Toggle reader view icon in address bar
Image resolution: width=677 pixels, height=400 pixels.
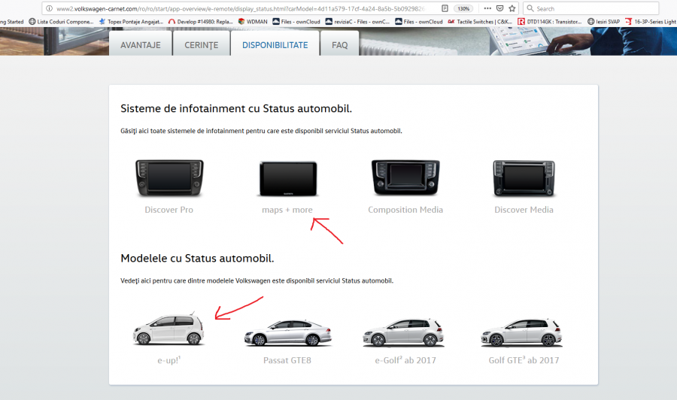pos(445,8)
